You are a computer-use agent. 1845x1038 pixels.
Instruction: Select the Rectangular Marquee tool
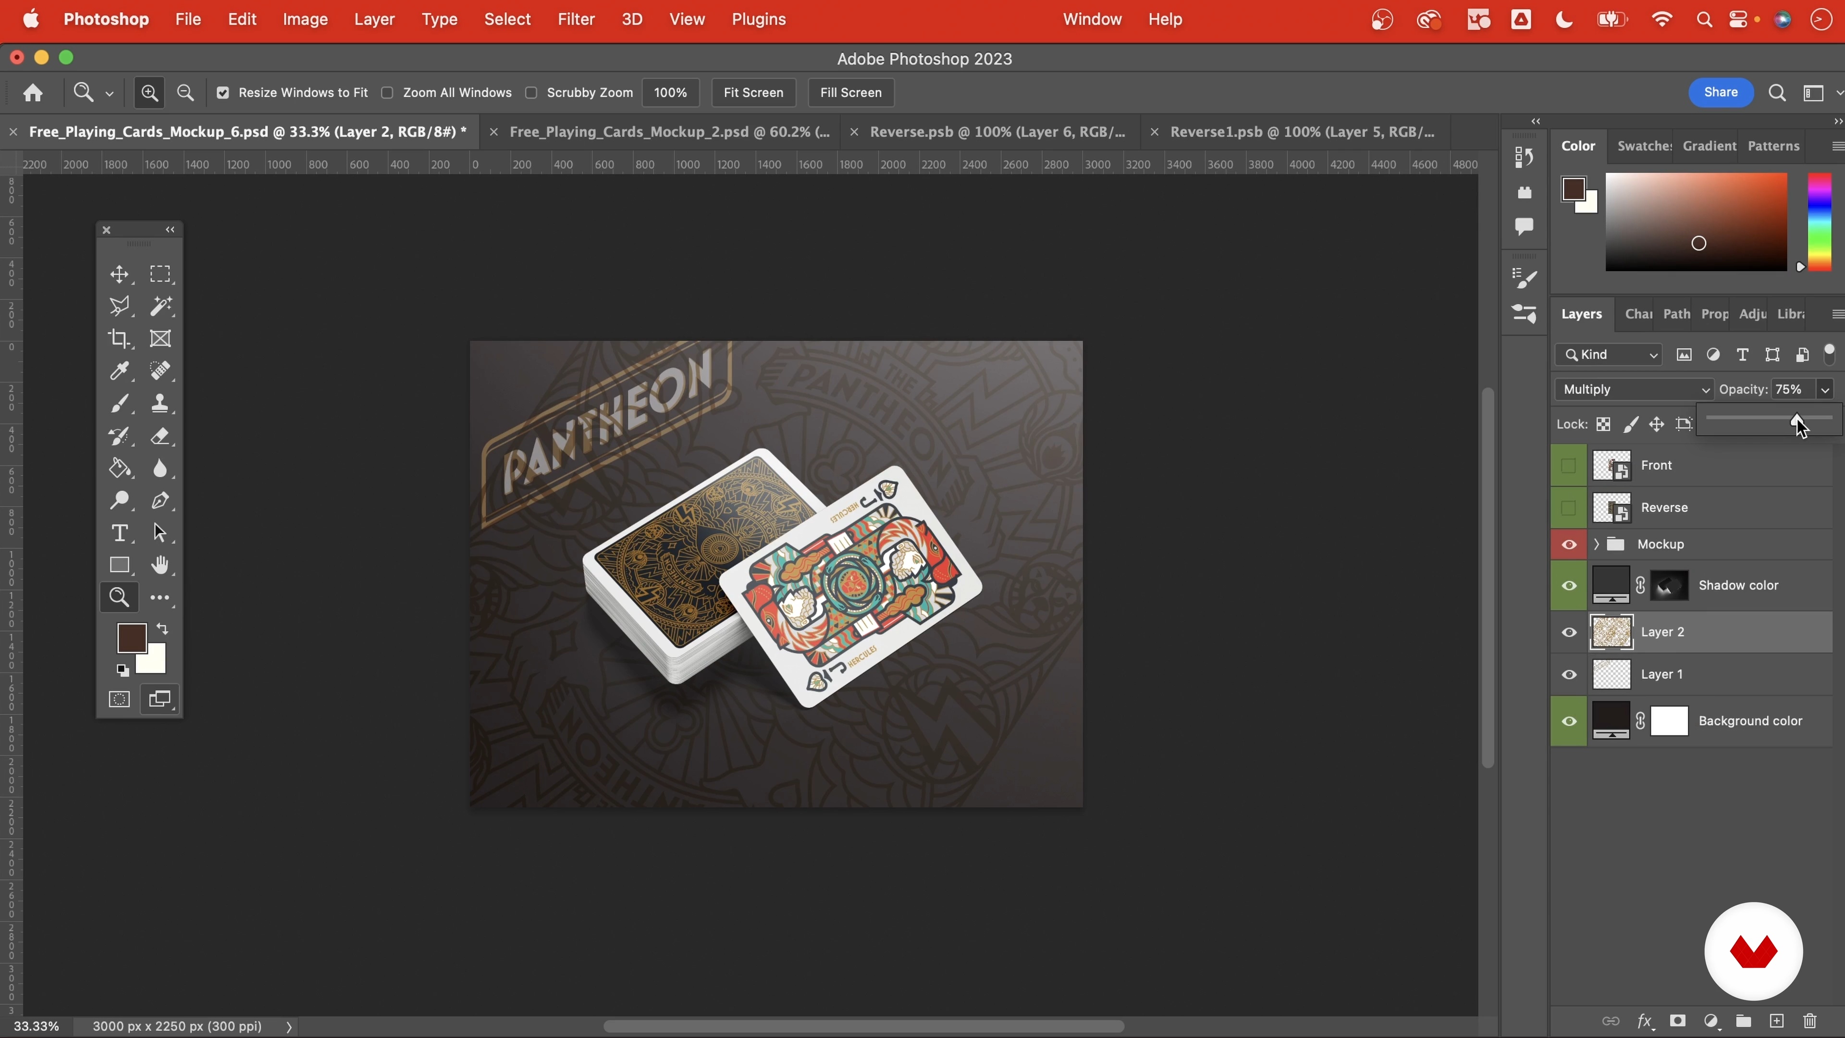[160, 274]
